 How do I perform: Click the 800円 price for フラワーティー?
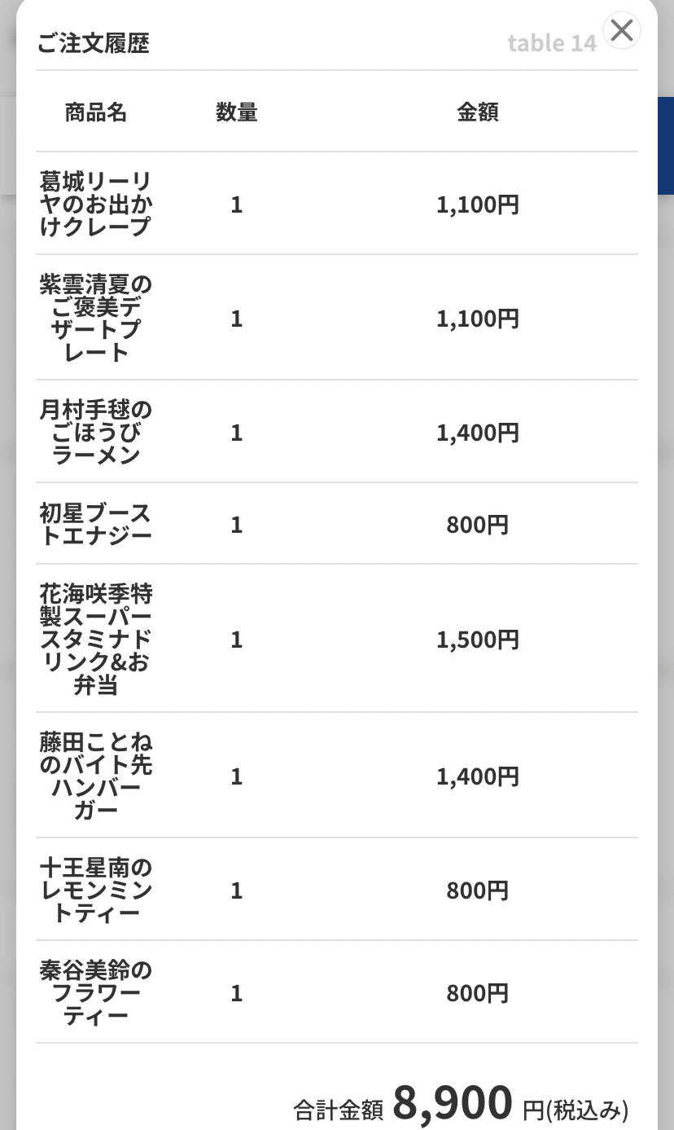click(x=478, y=993)
